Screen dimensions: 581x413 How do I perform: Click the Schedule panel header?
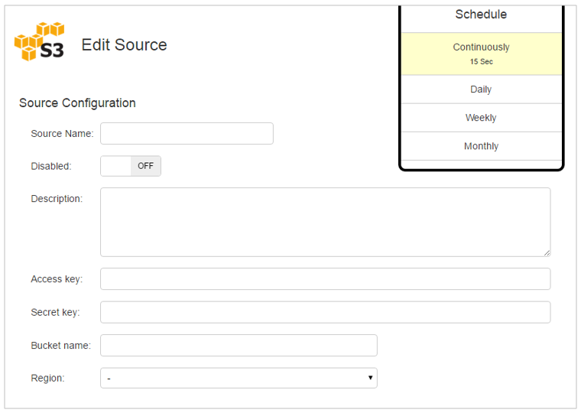[482, 15]
